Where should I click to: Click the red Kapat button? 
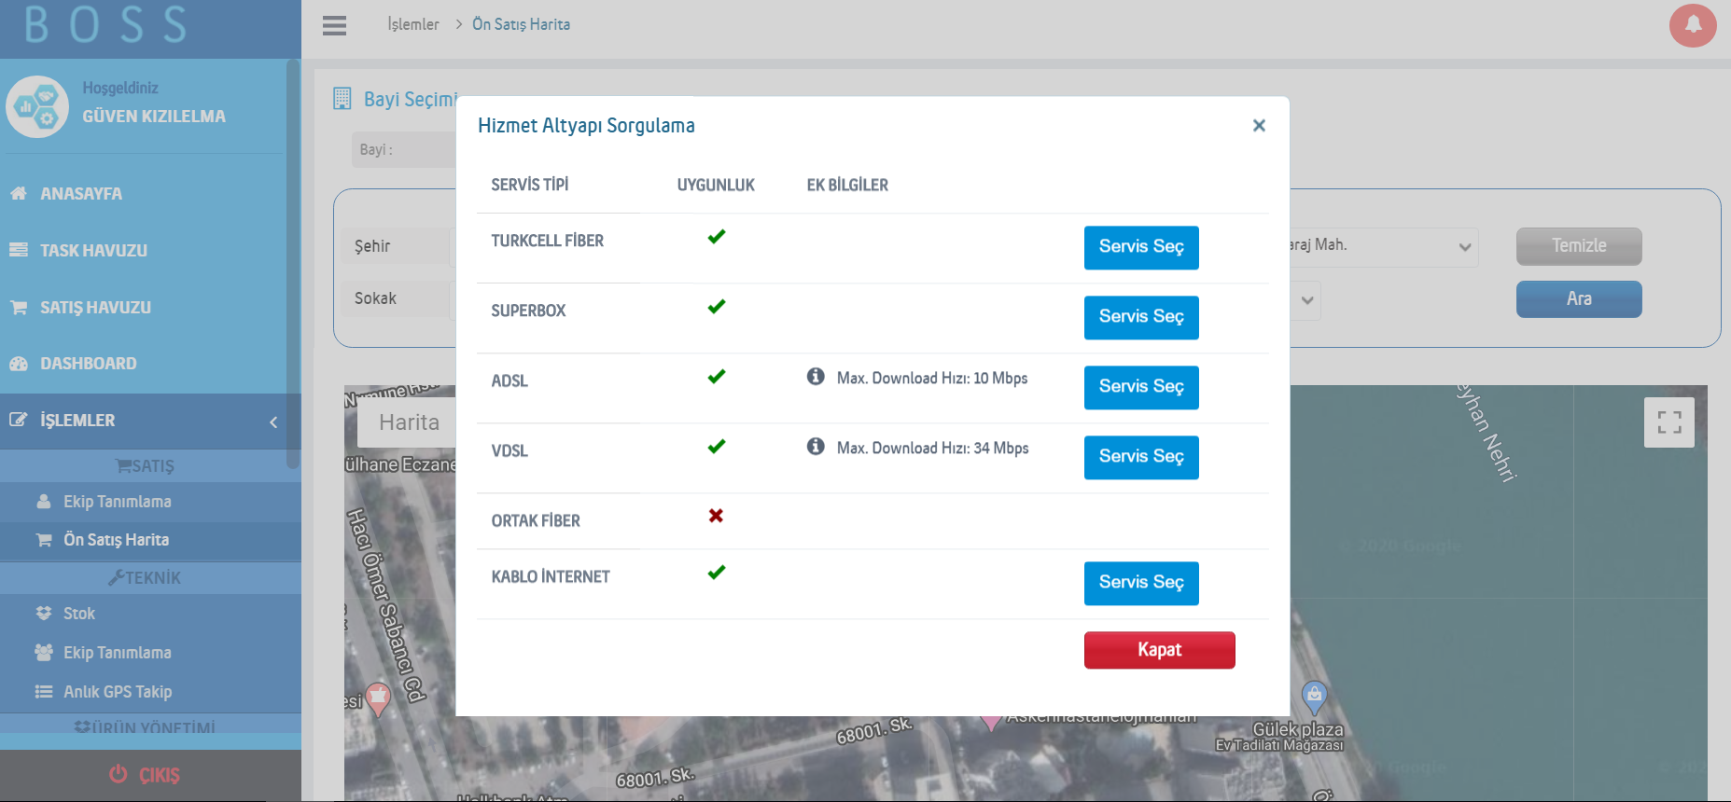pyautogui.click(x=1159, y=650)
